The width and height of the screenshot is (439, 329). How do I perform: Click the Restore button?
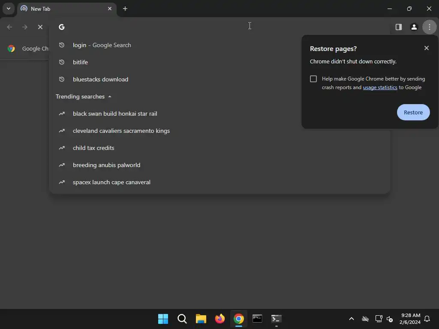tap(413, 112)
